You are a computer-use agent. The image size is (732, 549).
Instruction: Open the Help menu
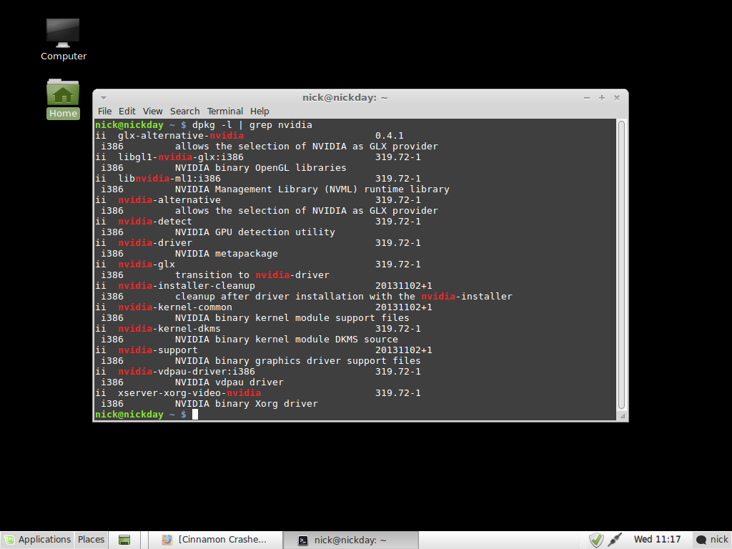[259, 111]
